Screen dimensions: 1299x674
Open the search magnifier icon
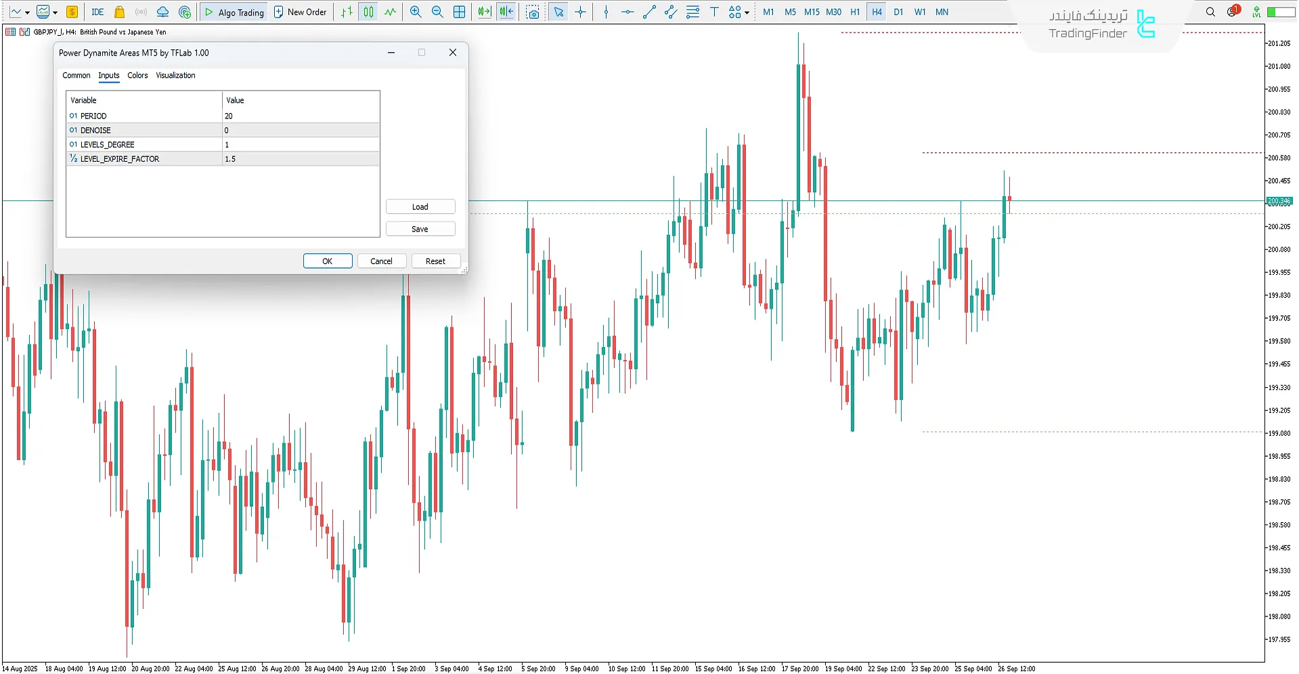[x=1210, y=12]
